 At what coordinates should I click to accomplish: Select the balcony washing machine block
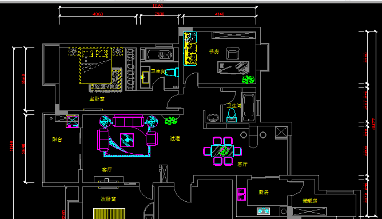tap(73, 121)
